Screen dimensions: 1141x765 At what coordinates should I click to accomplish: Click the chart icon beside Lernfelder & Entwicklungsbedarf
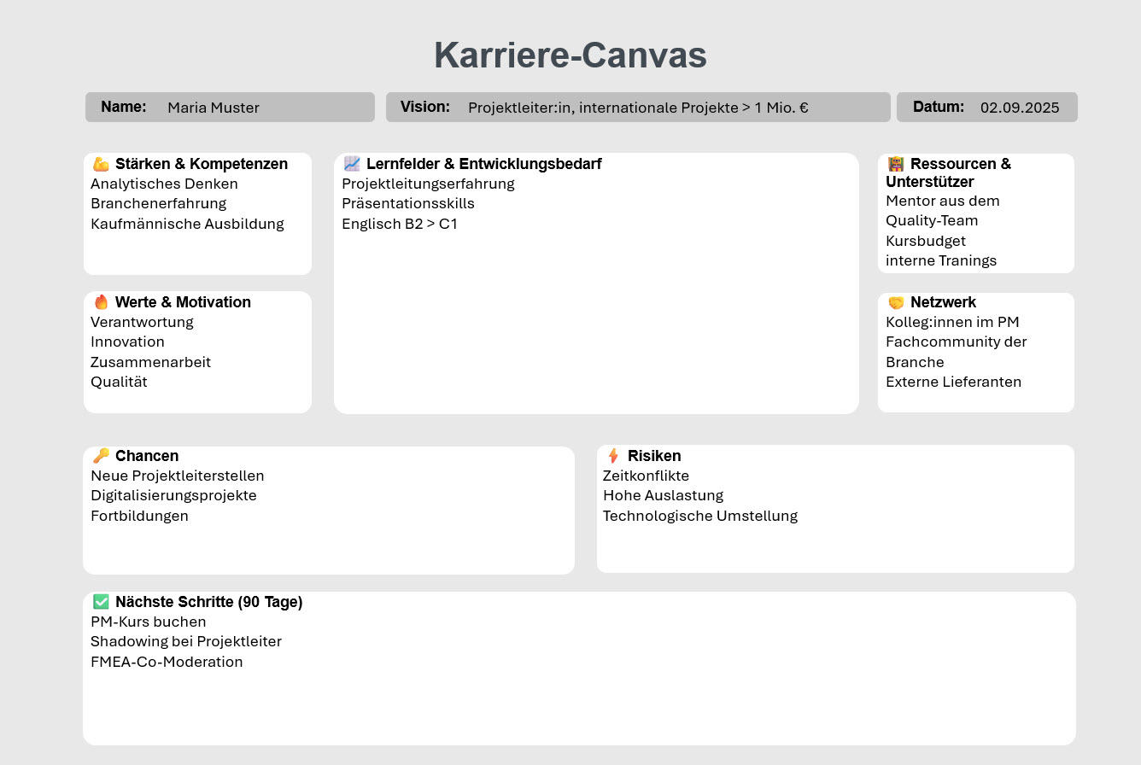(352, 164)
